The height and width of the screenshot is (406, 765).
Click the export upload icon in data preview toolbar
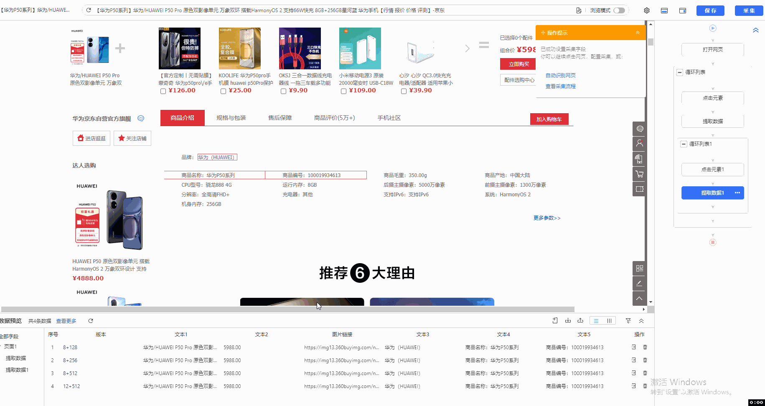580,320
